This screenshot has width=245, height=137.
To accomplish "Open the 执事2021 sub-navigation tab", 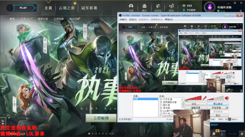I will (26, 19).
